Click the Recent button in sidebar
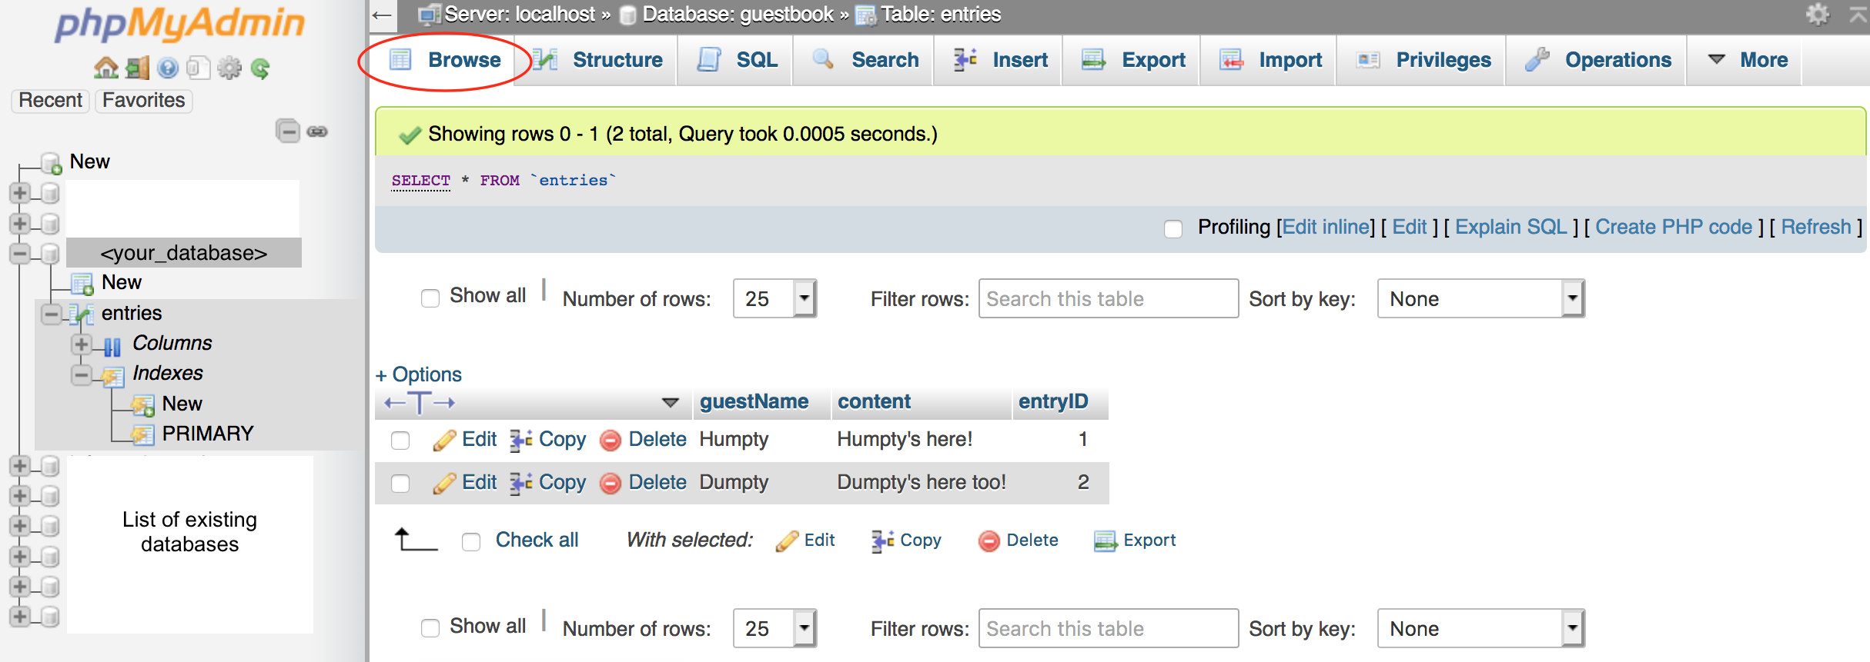Viewport: 1870px width, 662px height. (51, 101)
